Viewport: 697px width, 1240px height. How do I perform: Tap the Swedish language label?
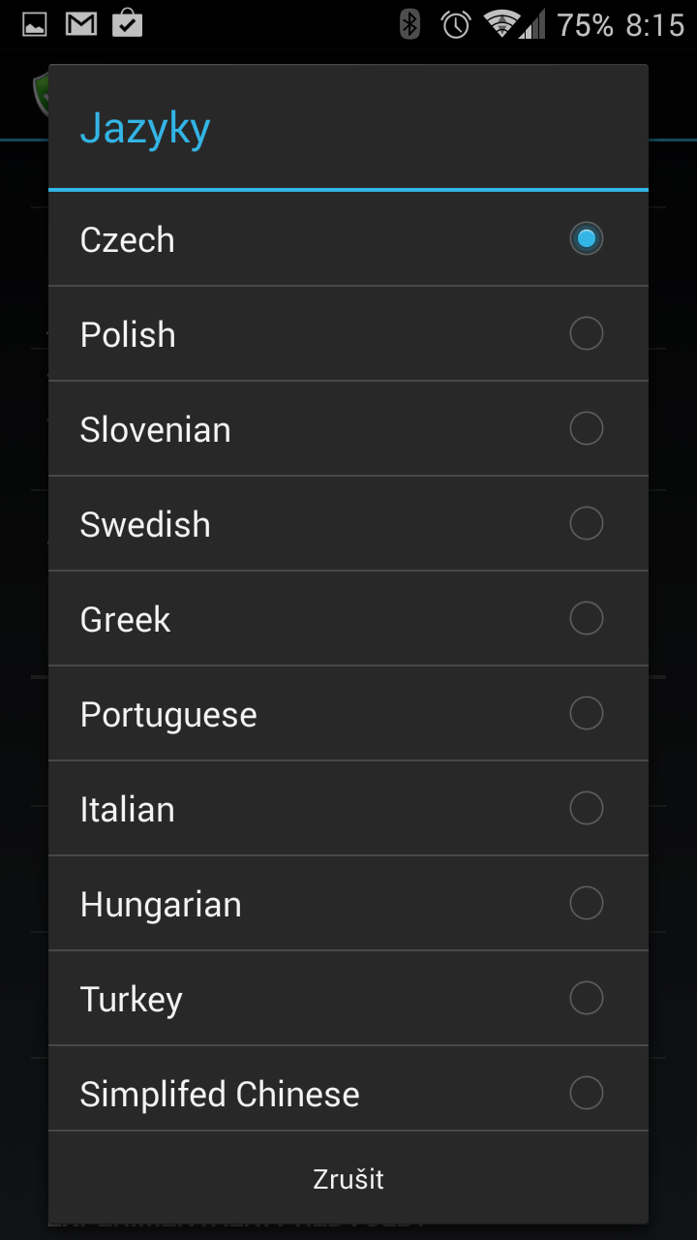click(145, 524)
